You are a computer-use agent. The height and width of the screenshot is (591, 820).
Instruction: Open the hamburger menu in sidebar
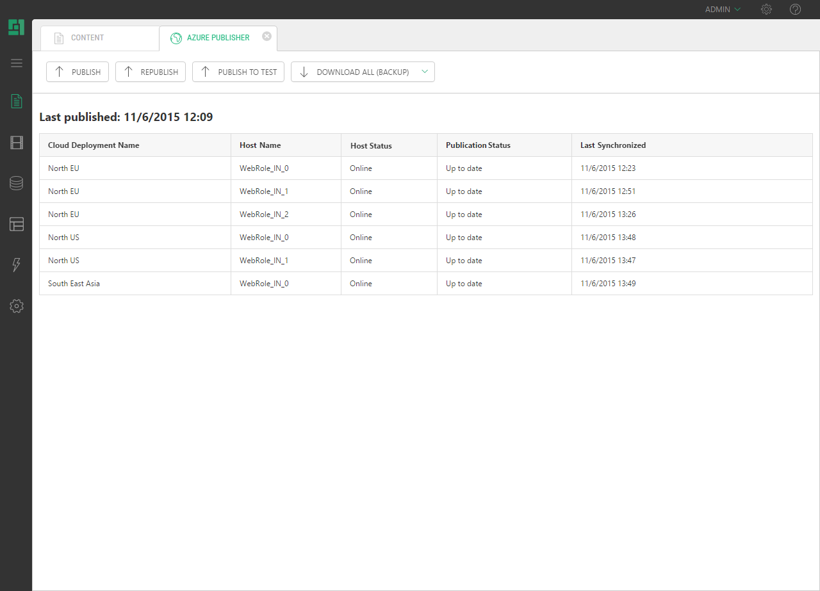pyautogui.click(x=17, y=63)
